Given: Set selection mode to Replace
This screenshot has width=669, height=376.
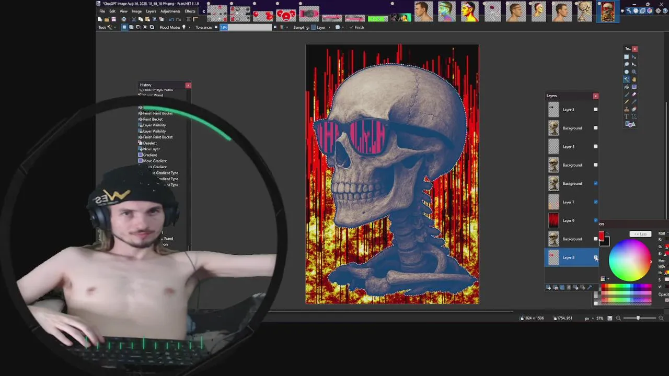Looking at the screenshot, I should tap(124, 27).
